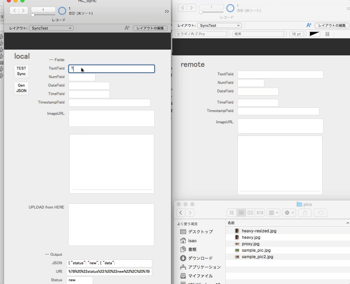Open the 16 pt font size dropdown
350x284 pixels.
298,34
